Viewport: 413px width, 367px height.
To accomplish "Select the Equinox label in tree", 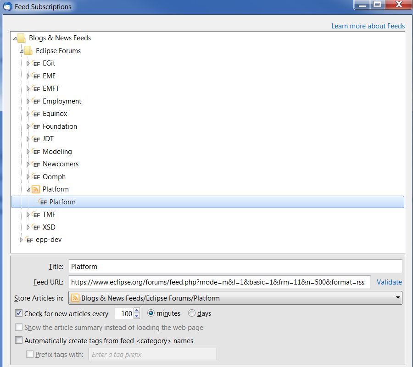I will [x=55, y=114].
